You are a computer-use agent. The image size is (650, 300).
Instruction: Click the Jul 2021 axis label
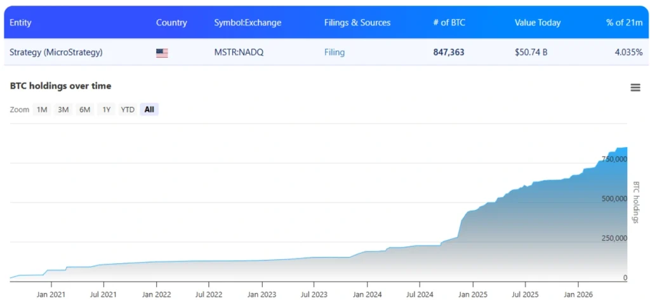click(103, 295)
